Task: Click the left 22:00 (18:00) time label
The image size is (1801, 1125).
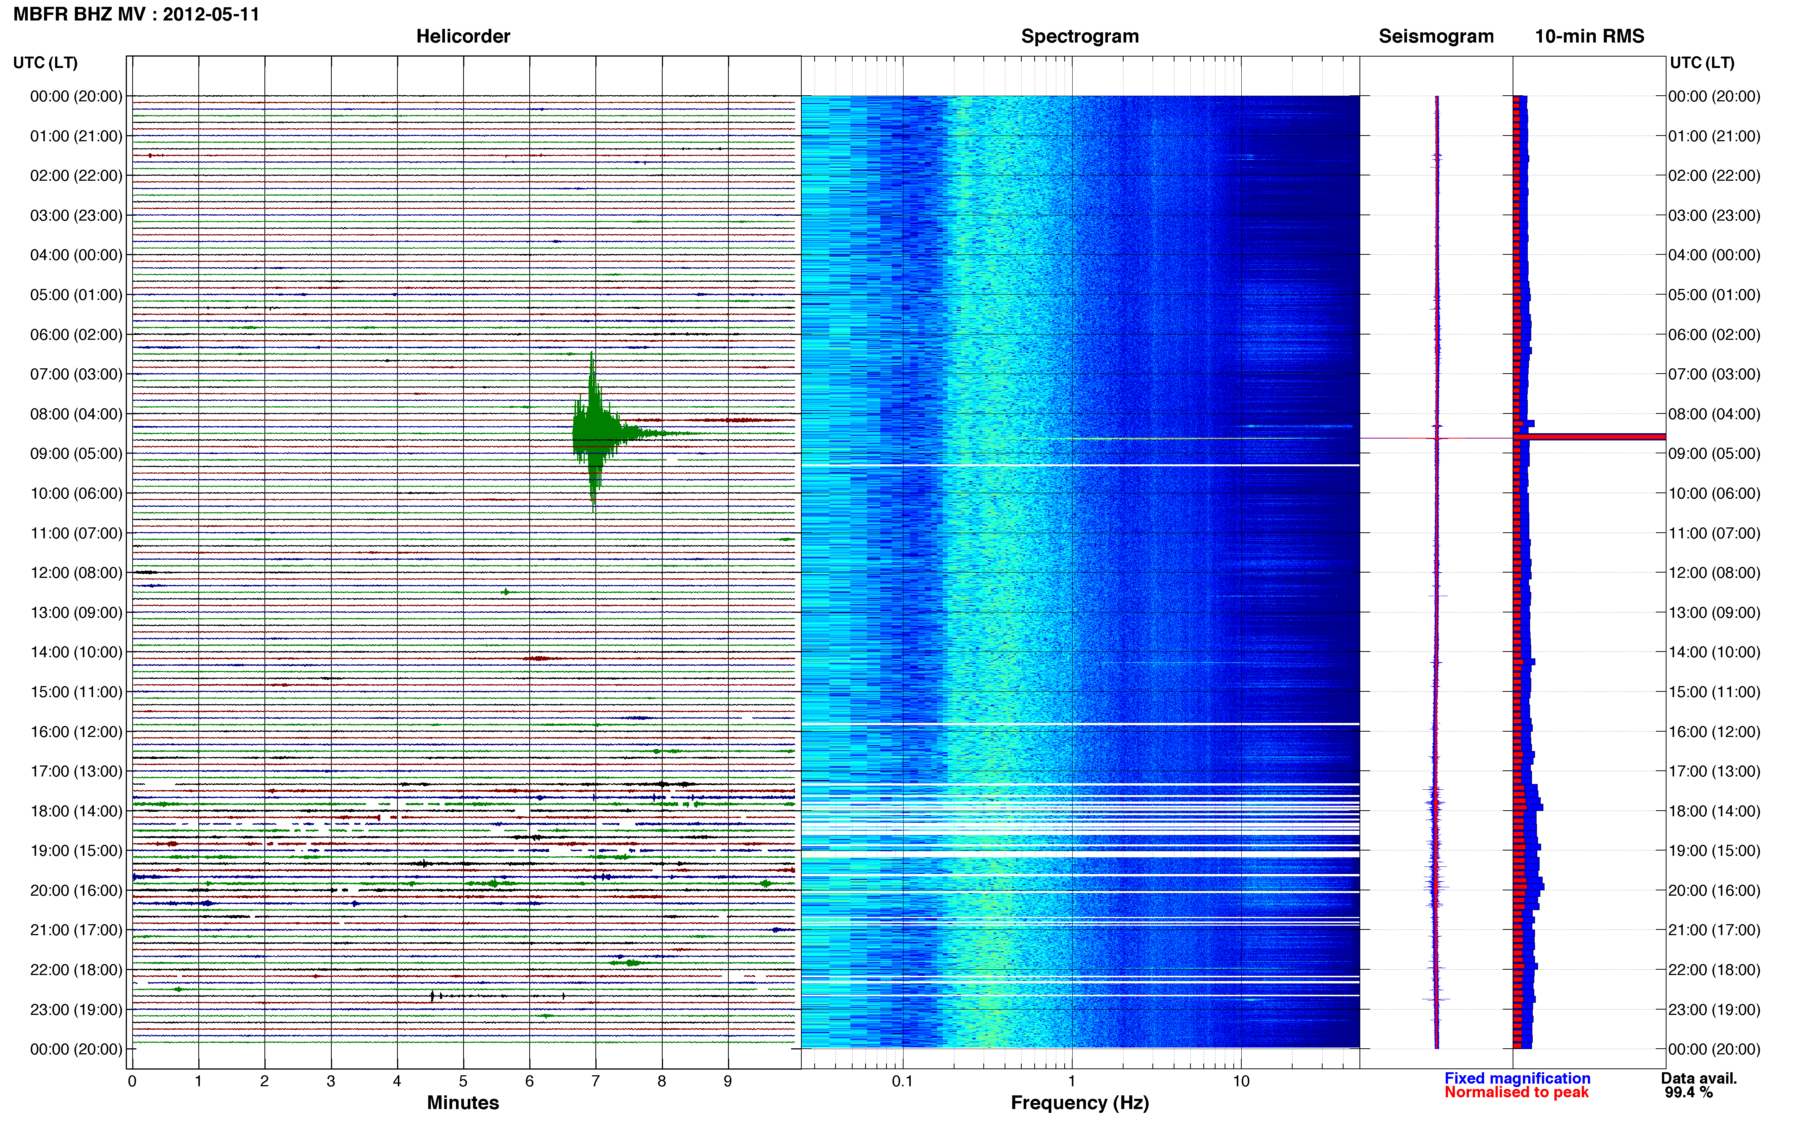Action: [76, 970]
